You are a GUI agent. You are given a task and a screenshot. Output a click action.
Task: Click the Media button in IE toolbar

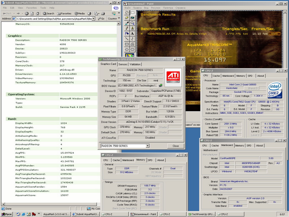click(x=80, y=14)
